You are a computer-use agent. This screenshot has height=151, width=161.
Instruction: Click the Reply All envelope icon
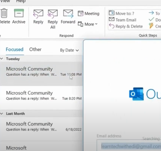click(53, 14)
